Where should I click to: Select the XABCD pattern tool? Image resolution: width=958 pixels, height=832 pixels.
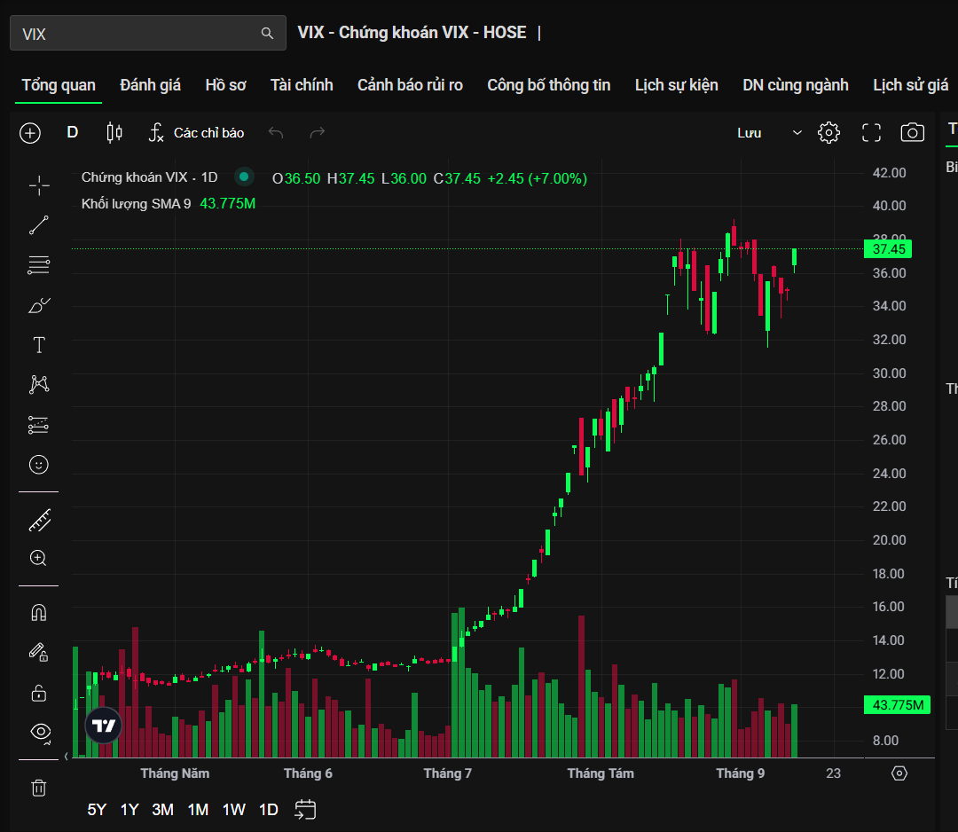pyautogui.click(x=39, y=384)
